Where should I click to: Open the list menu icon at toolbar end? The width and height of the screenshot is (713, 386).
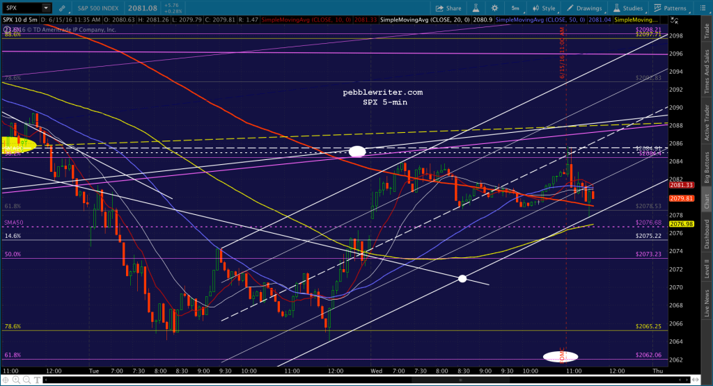pyautogui.click(x=703, y=8)
